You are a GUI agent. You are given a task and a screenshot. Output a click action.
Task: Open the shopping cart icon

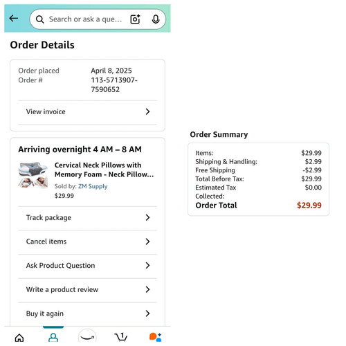click(121, 337)
